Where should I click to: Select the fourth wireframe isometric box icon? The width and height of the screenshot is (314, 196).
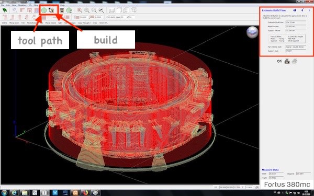click(133, 10)
